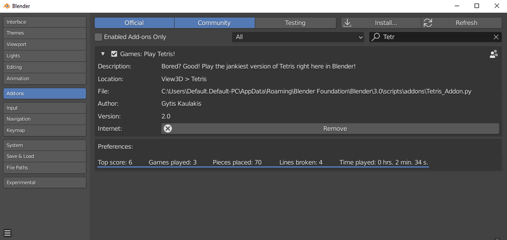507x240 pixels.
Task: Open the Save & Load preferences tab
Action: pyautogui.click(x=44, y=156)
